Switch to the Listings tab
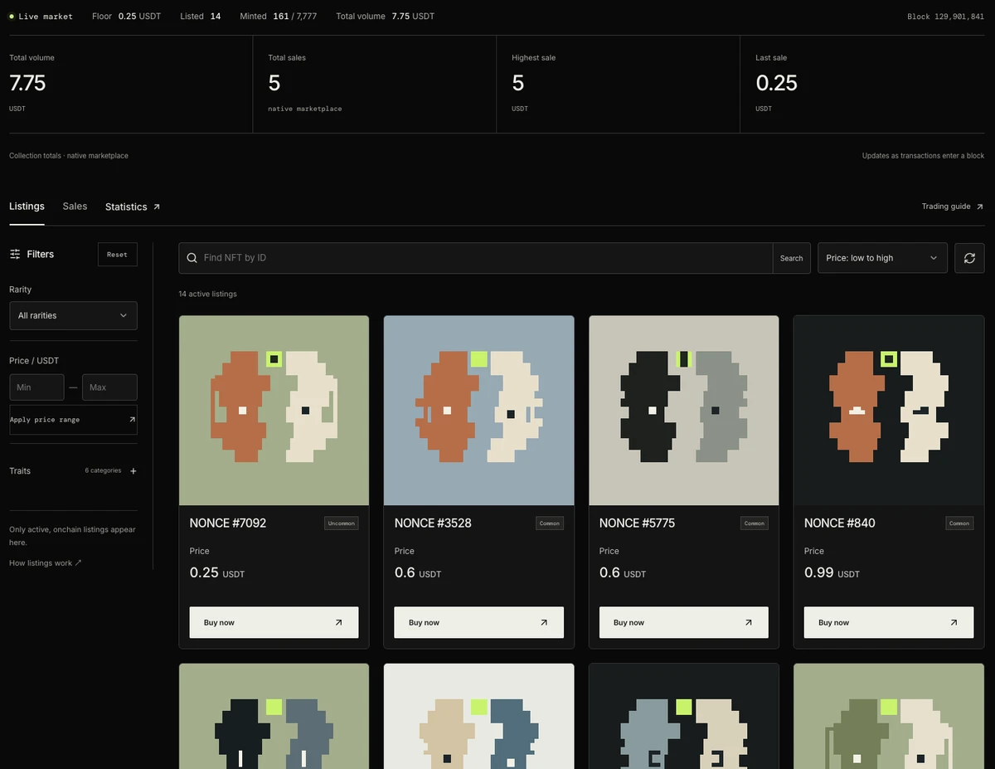The width and height of the screenshot is (995, 769). (27, 207)
